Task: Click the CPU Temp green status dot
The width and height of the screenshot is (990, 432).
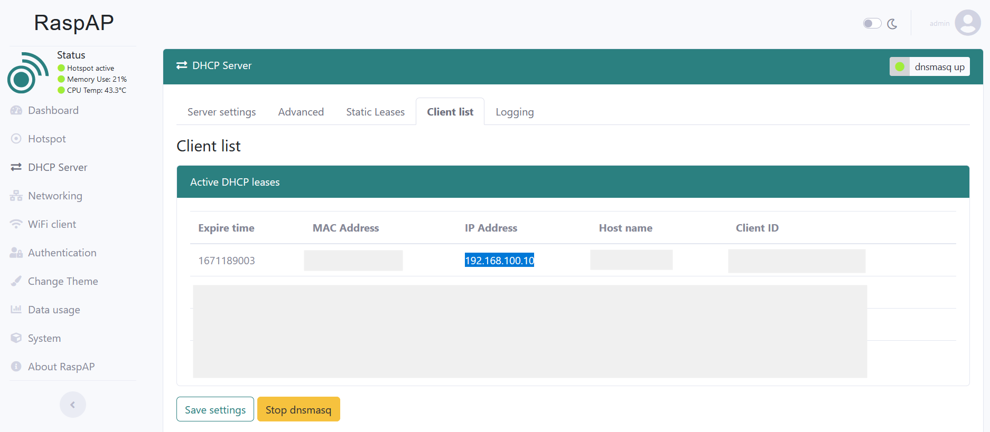Action: 61,90
